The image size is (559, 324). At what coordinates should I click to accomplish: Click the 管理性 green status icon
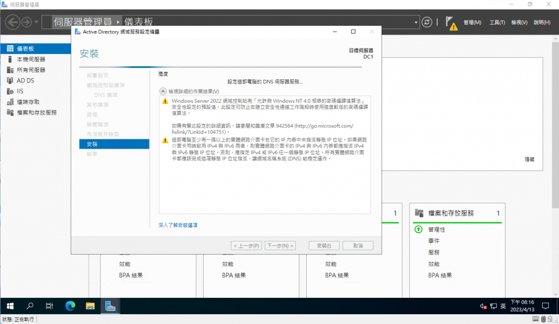click(x=419, y=229)
